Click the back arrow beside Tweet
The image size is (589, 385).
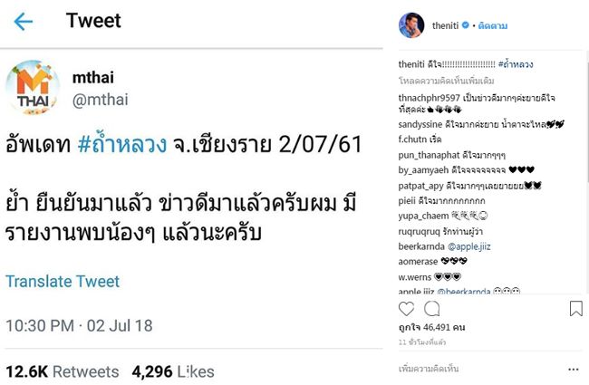click(24, 21)
